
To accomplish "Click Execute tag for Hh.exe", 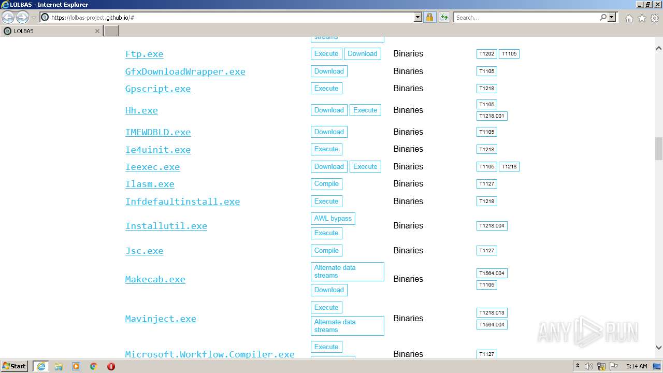I will click(x=365, y=110).
